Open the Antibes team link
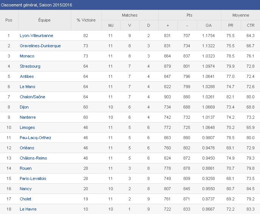 tap(26, 76)
